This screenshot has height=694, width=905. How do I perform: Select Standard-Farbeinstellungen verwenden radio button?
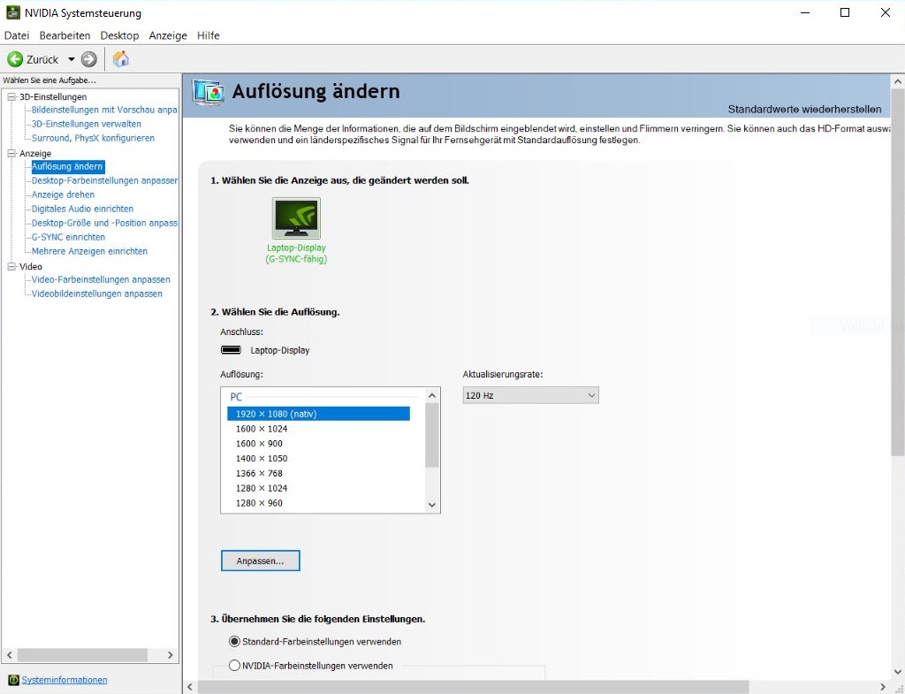pos(234,642)
